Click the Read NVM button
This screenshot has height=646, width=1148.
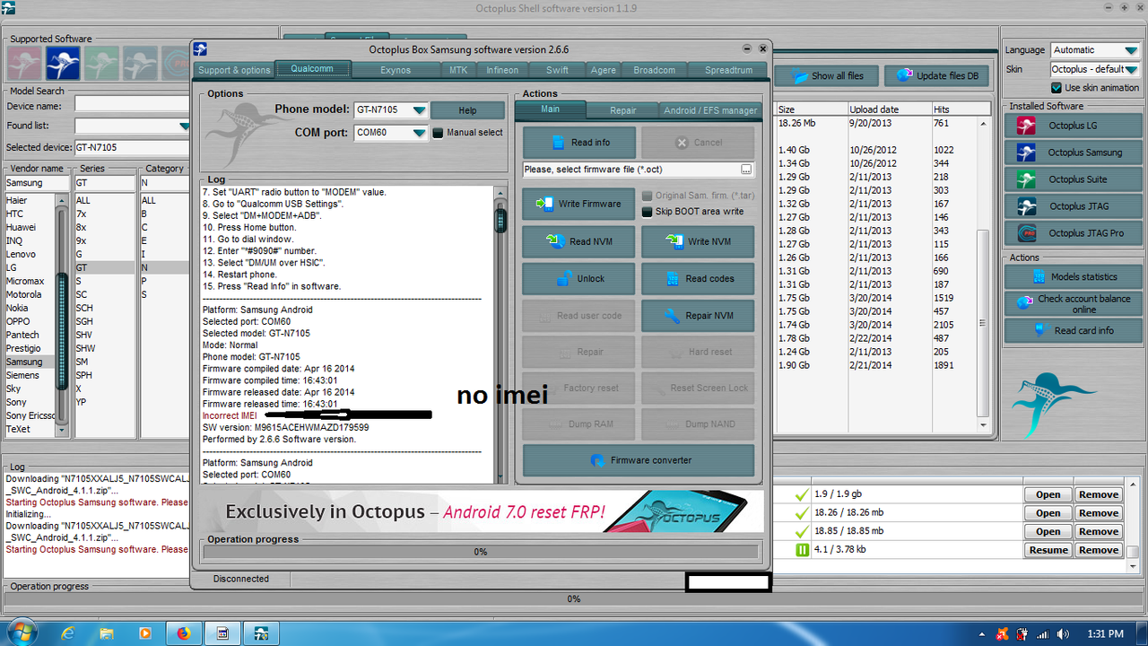(579, 241)
